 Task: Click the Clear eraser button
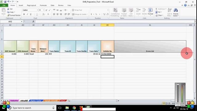tap(159, 15)
